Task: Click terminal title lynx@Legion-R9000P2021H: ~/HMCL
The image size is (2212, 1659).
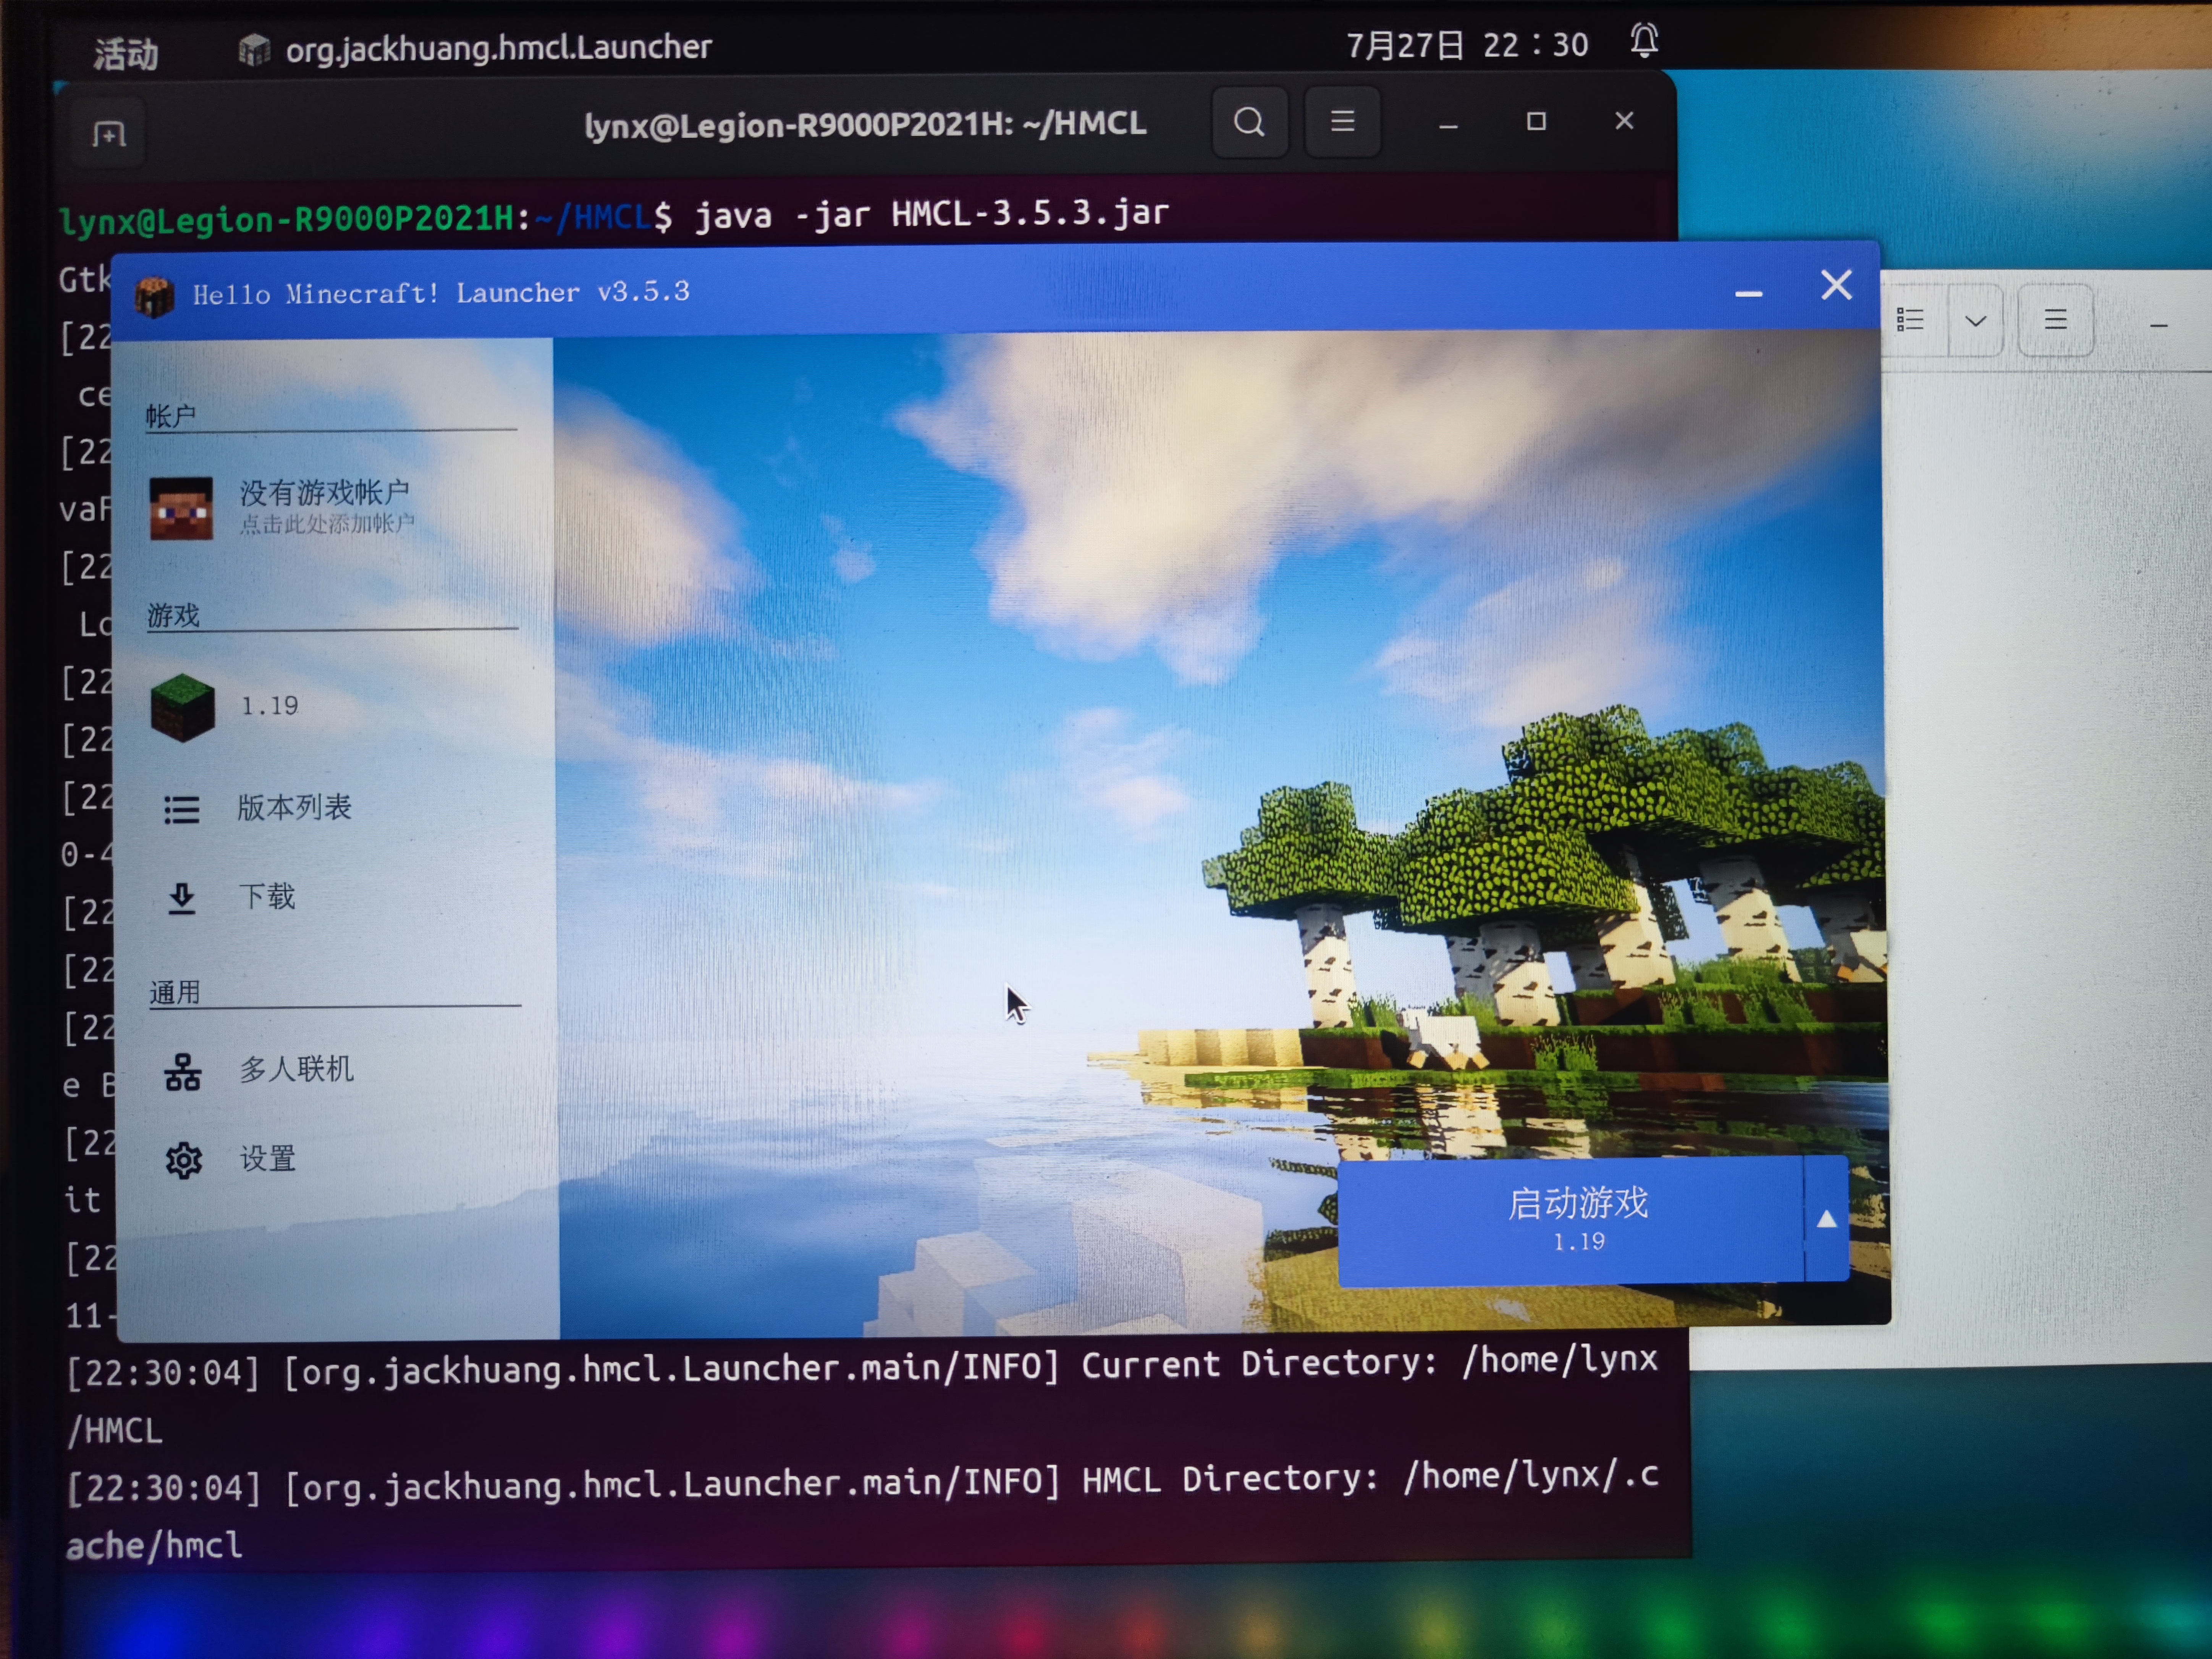Action: click(865, 124)
